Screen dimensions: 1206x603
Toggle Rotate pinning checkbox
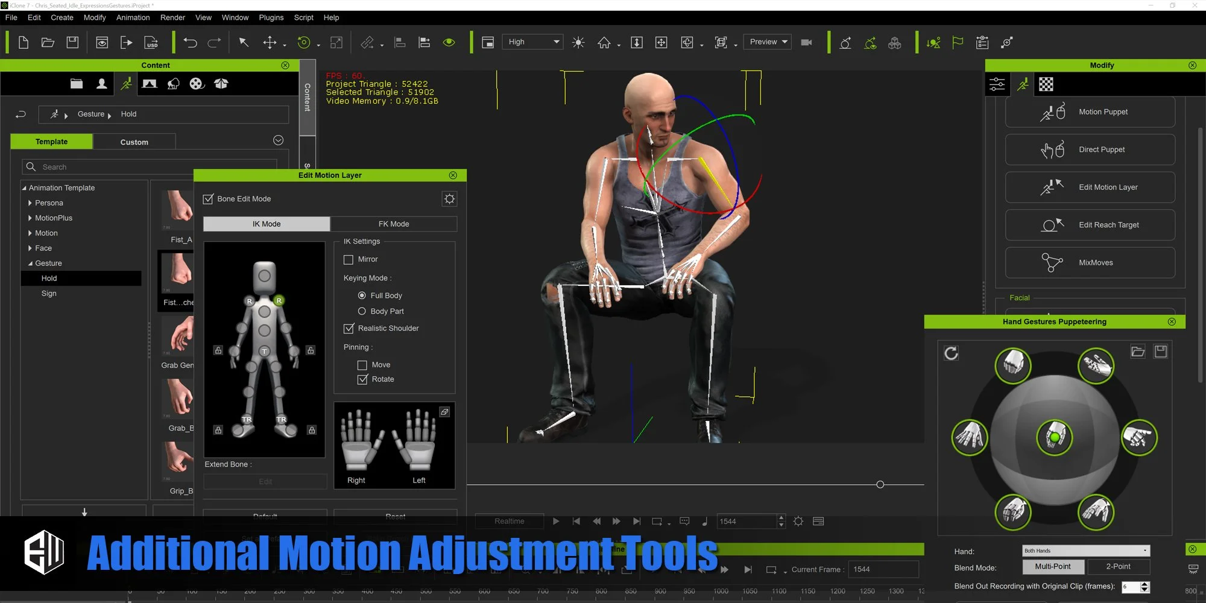tap(362, 379)
